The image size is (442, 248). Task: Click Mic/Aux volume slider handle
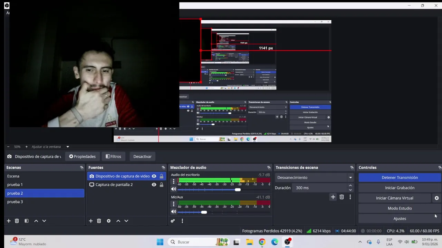point(204,212)
